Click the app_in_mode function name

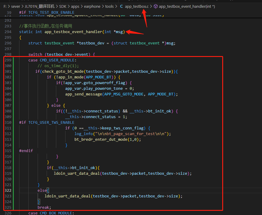(x=71, y=77)
